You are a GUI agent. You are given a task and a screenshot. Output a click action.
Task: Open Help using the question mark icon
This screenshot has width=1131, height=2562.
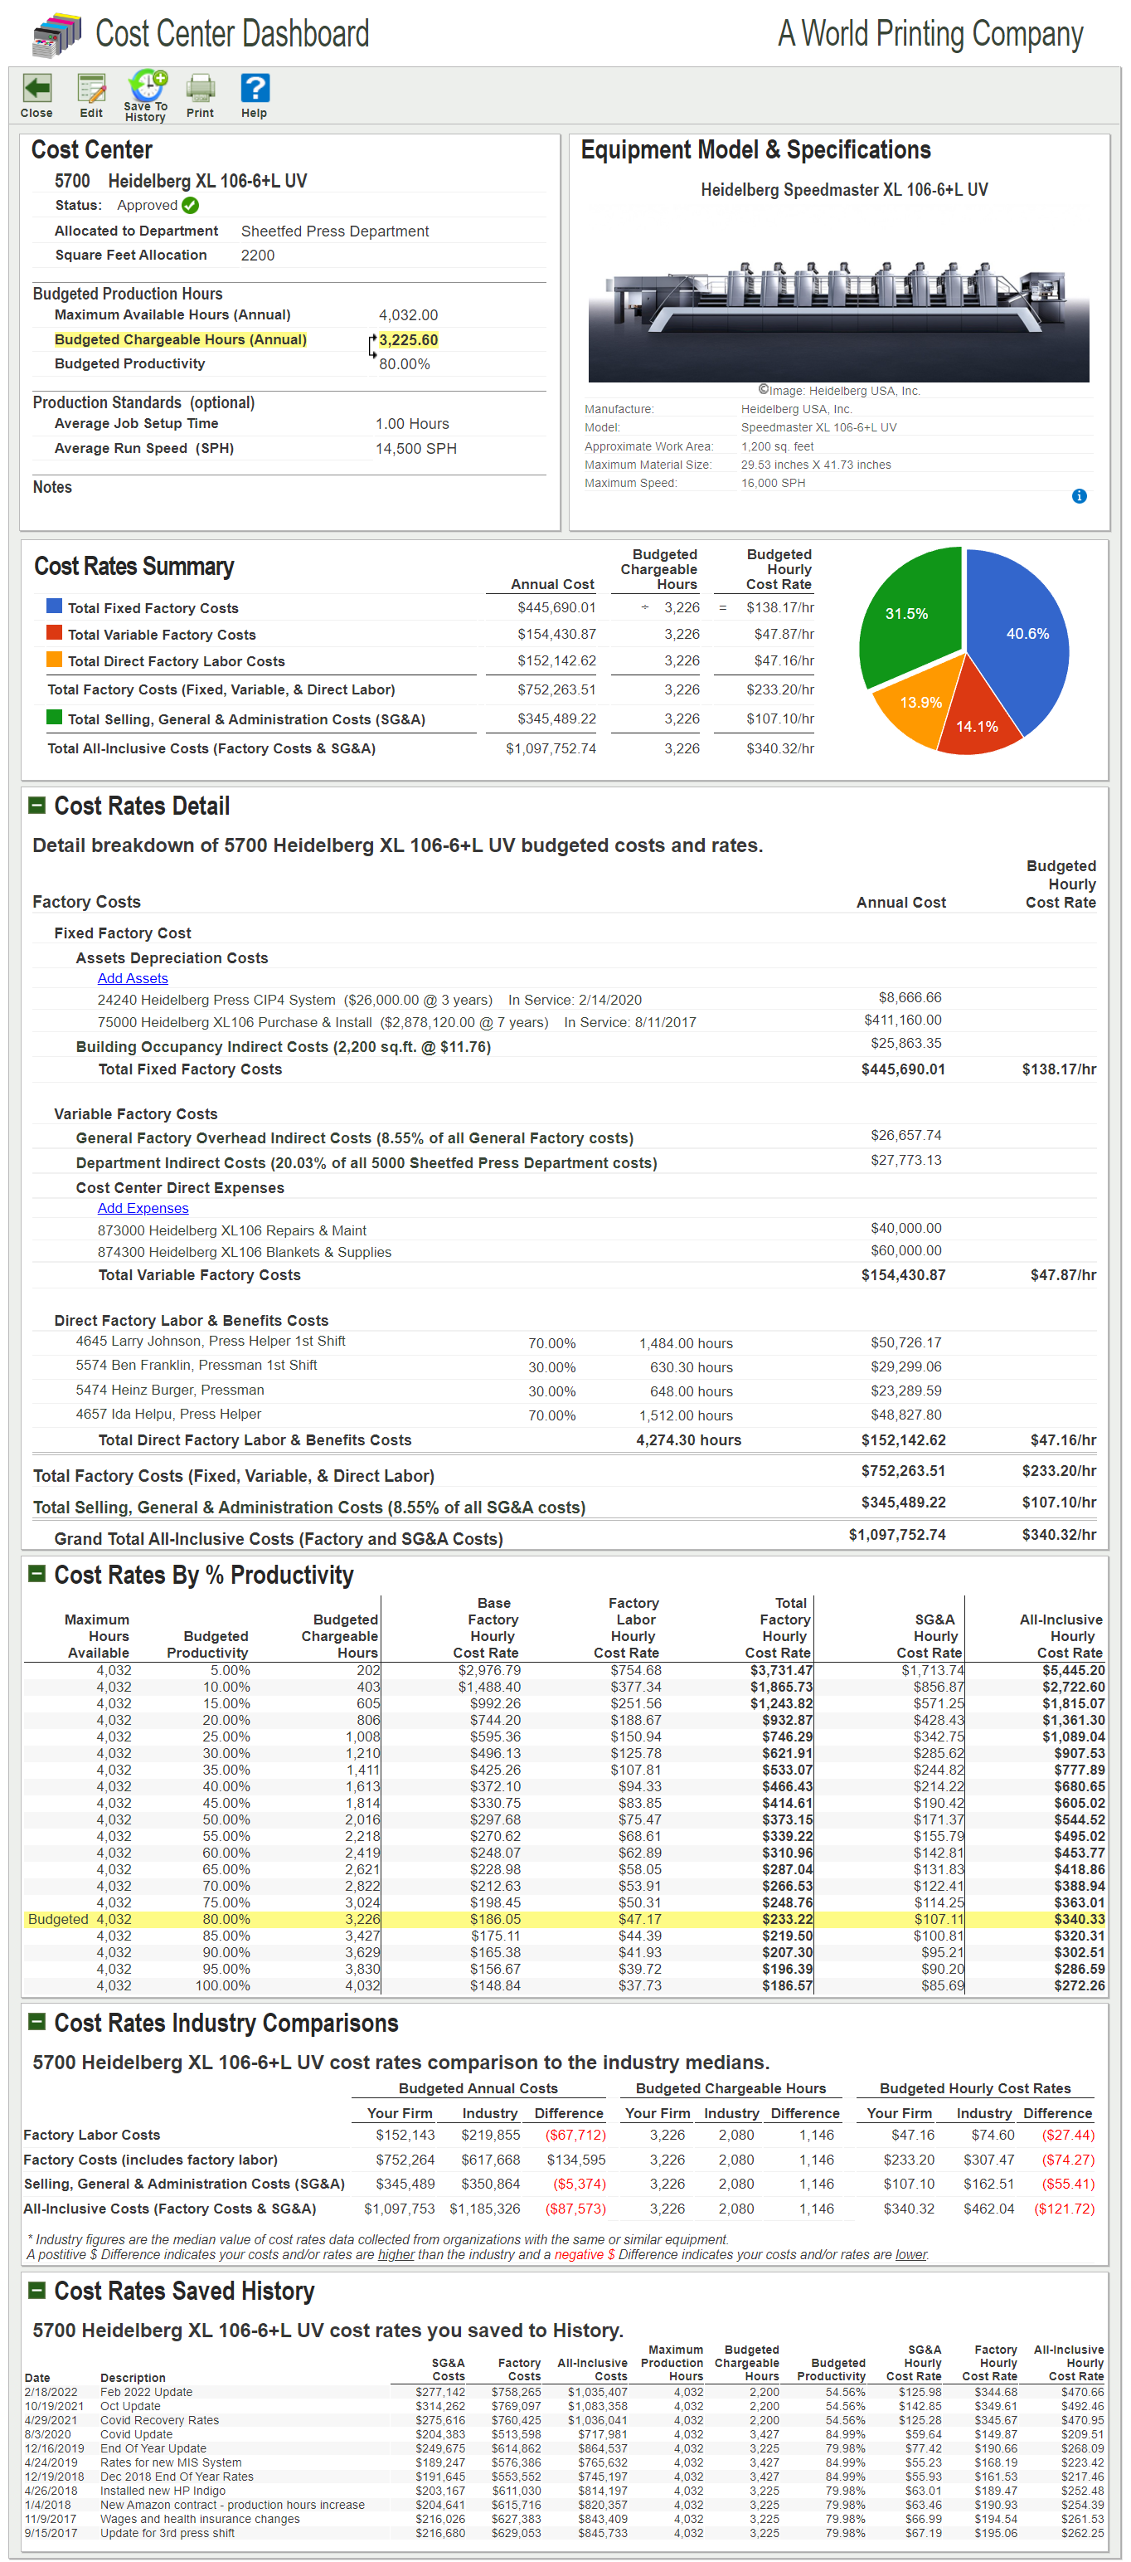[x=255, y=89]
